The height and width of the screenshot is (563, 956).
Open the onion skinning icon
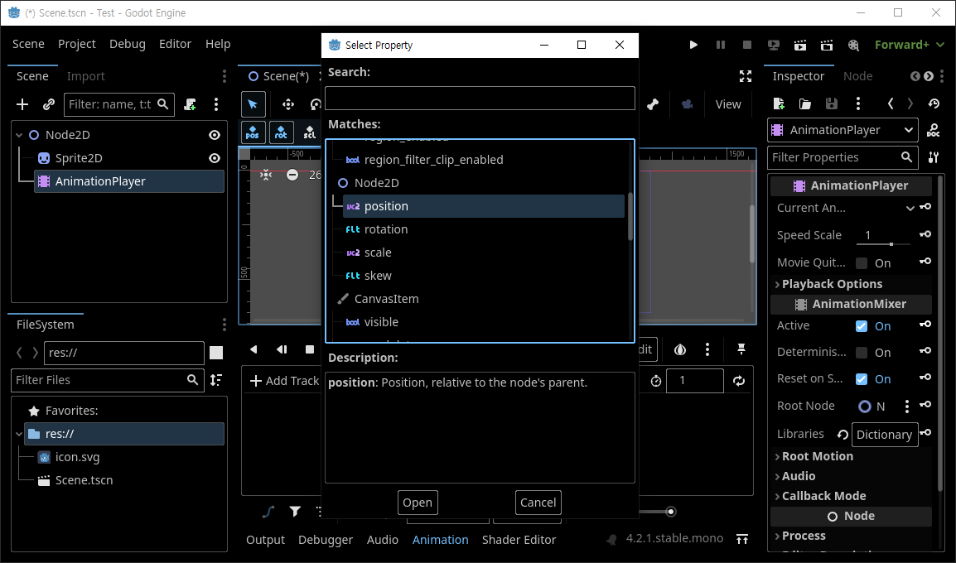click(680, 349)
